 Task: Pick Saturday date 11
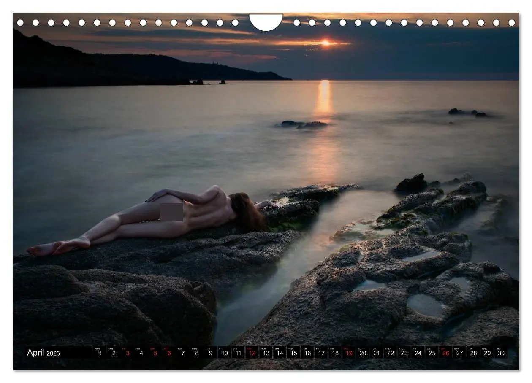tap(238, 353)
